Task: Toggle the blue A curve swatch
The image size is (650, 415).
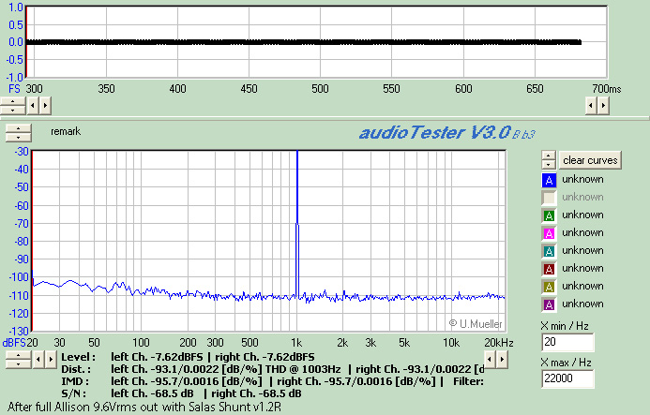Action: pyautogui.click(x=549, y=180)
